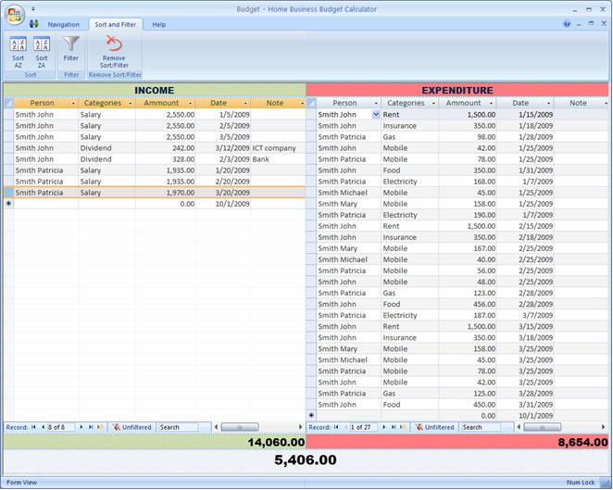Open Income Categories column dropdown

(131, 103)
